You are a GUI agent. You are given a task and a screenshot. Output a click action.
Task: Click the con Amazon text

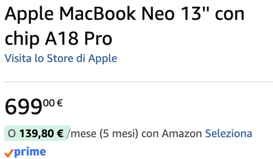point(172,134)
